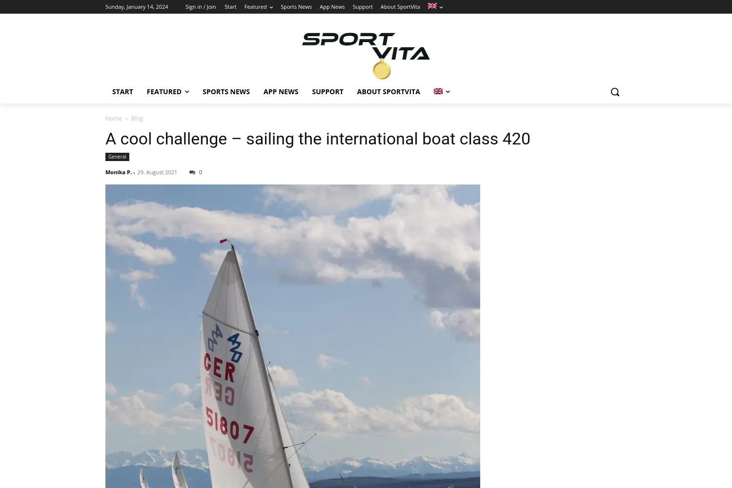Image resolution: width=732 pixels, height=488 pixels.
Task: Click the SportVita logo
Action: tap(366, 56)
